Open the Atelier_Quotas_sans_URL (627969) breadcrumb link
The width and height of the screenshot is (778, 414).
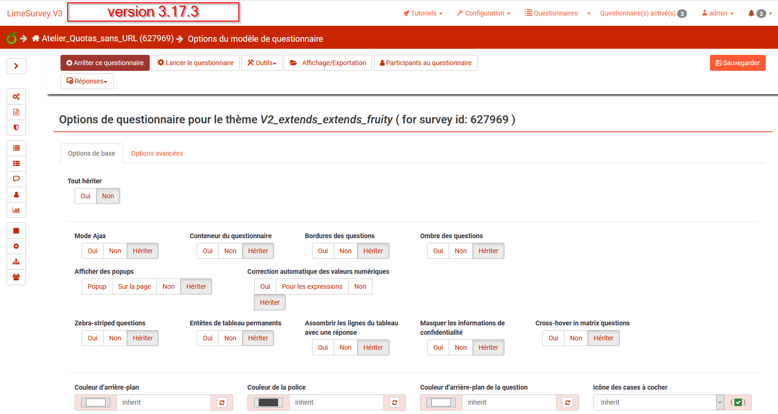click(107, 38)
